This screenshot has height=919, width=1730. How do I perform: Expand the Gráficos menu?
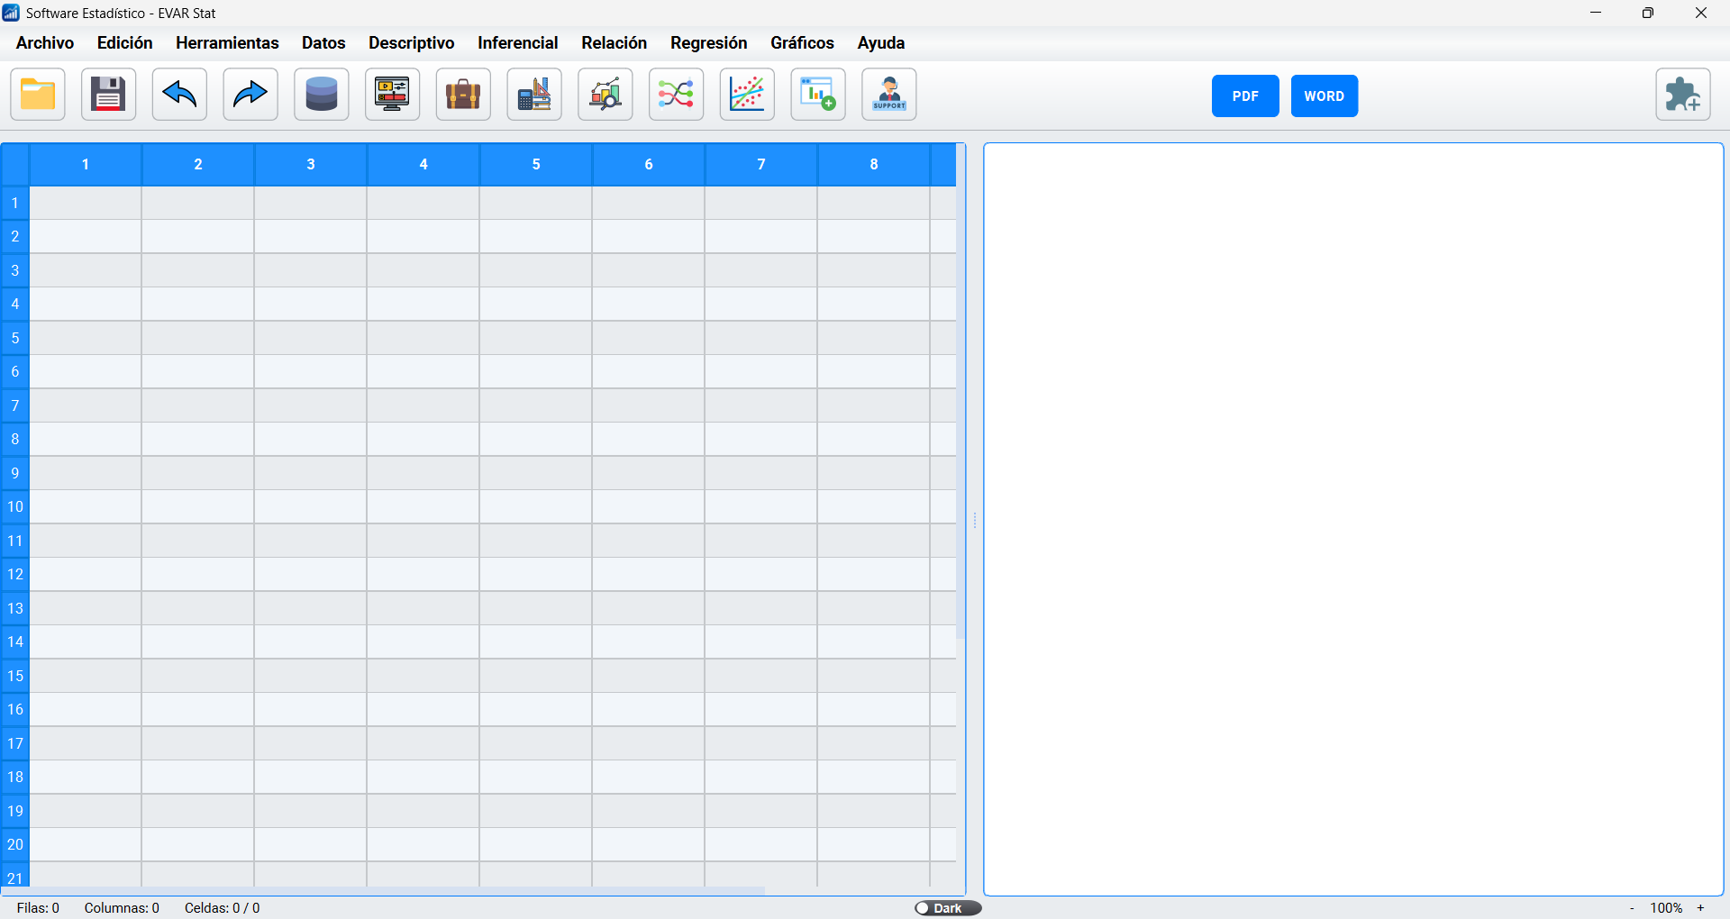pyautogui.click(x=802, y=43)
